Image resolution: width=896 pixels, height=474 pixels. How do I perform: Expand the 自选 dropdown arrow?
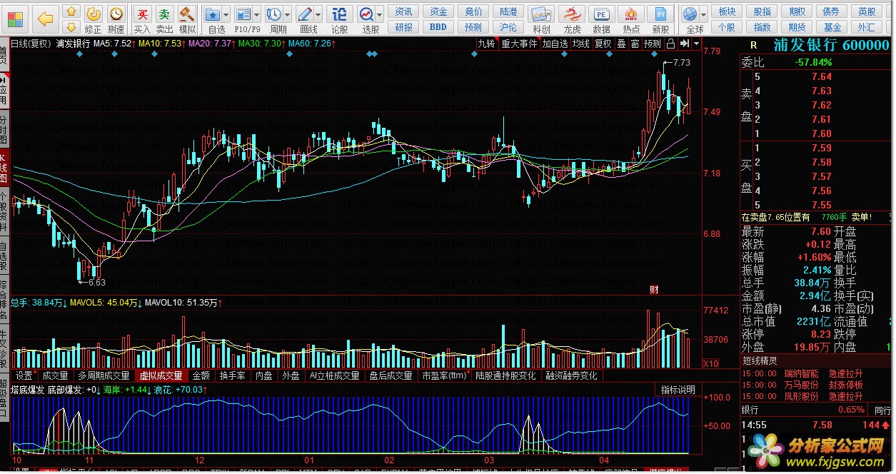pyautogui.click(x=226, y=14)
